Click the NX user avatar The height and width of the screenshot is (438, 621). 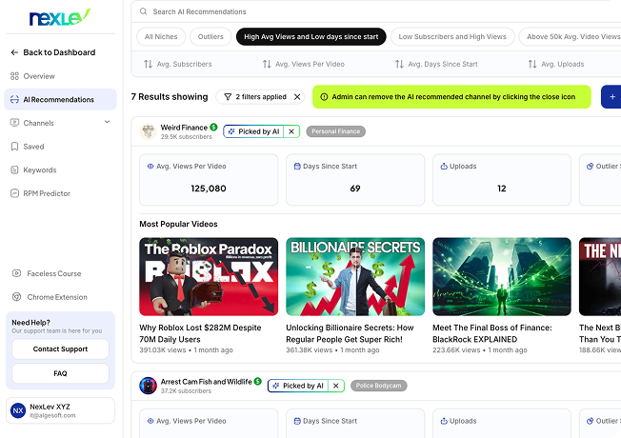coord(18,410)
